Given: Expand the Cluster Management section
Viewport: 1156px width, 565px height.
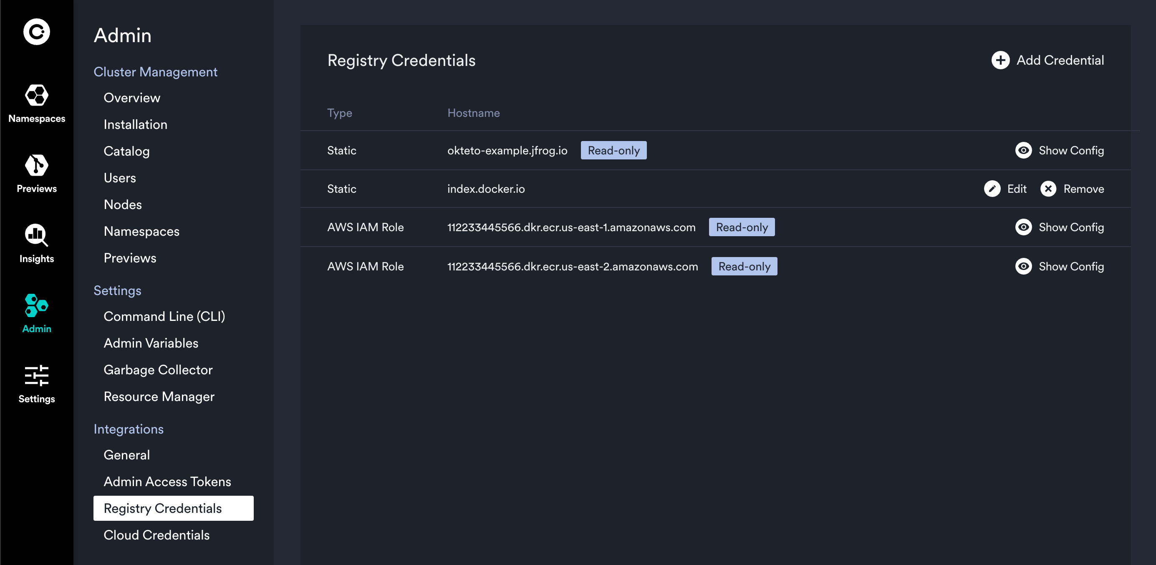Looking at the screenshot, I should (156, 71).
